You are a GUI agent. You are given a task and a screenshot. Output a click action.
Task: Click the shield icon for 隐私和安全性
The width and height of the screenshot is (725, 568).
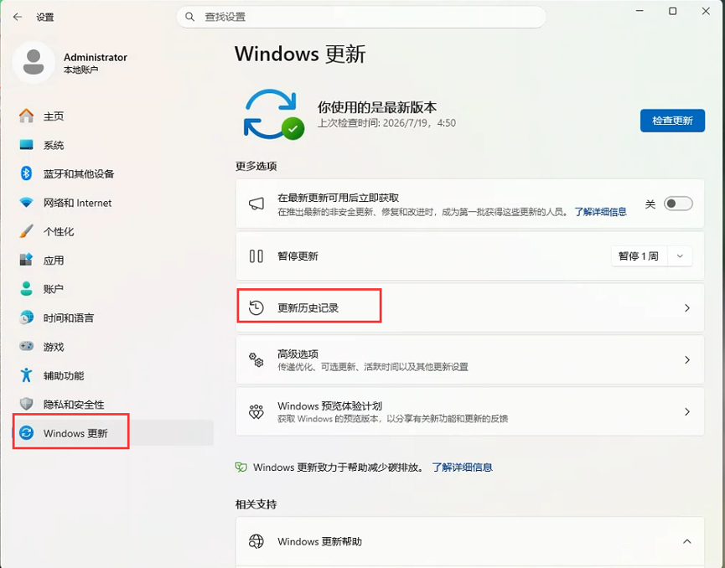(26, 404)
